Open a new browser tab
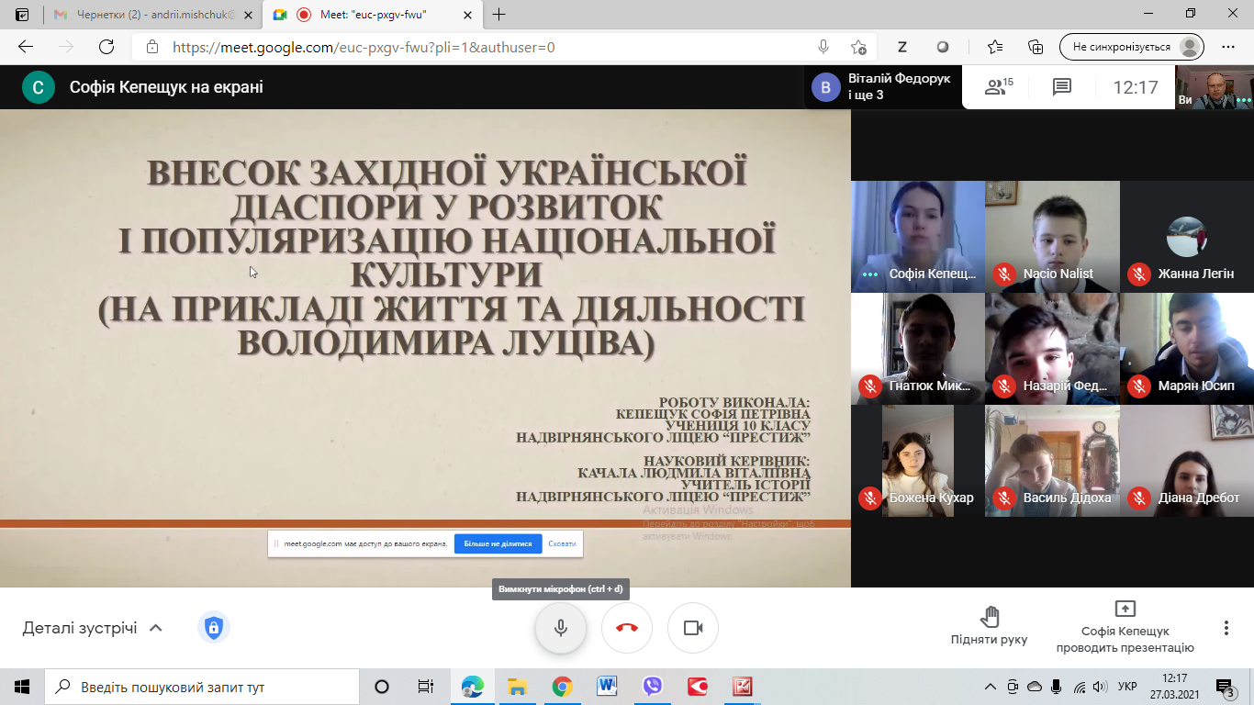Image resolution: width=1254 pixels, height=705 pixels. pyautogui.click(x=499, y=15)
